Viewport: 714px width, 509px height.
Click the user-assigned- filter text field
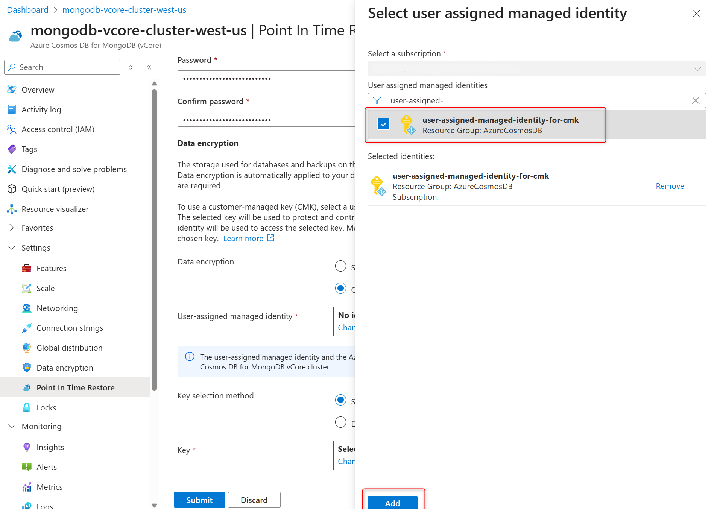pyautogui.click(x=536, y=100)
